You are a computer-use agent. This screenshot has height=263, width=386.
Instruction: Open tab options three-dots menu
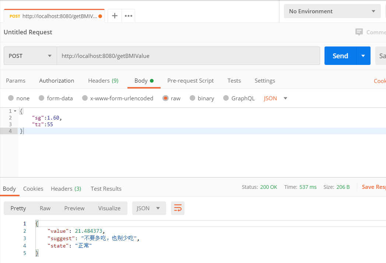(129, 16)
